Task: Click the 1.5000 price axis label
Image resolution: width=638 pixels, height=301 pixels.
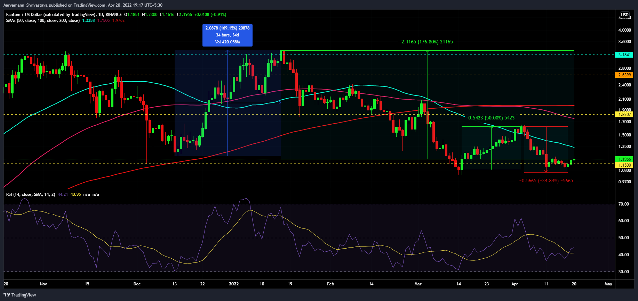Action: 624,135
